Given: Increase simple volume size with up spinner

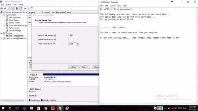Looking at the screenshot, I should click(x=77, y=43).
